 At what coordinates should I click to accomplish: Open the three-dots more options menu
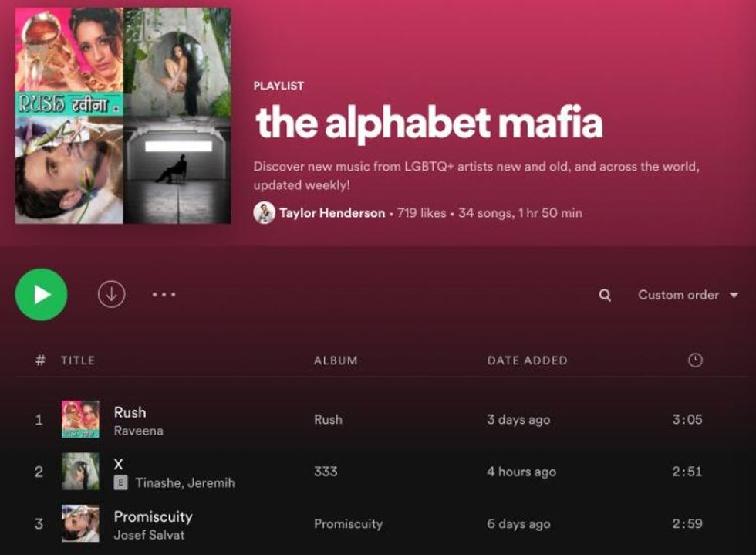pos(164,294)
